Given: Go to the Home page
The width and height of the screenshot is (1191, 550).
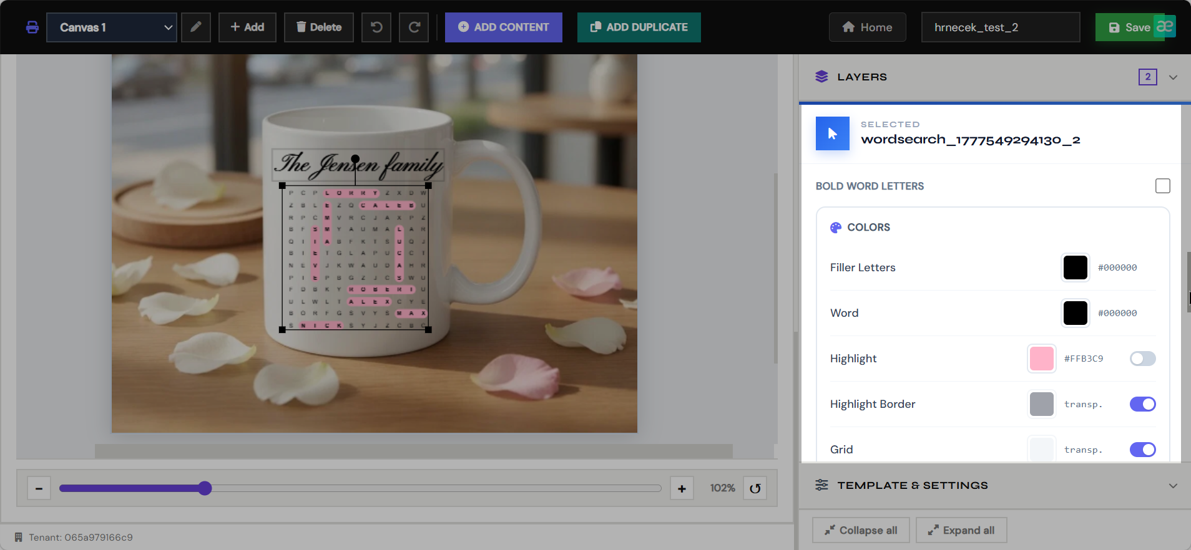Looking at the screenshot, I should pos(868,27).
